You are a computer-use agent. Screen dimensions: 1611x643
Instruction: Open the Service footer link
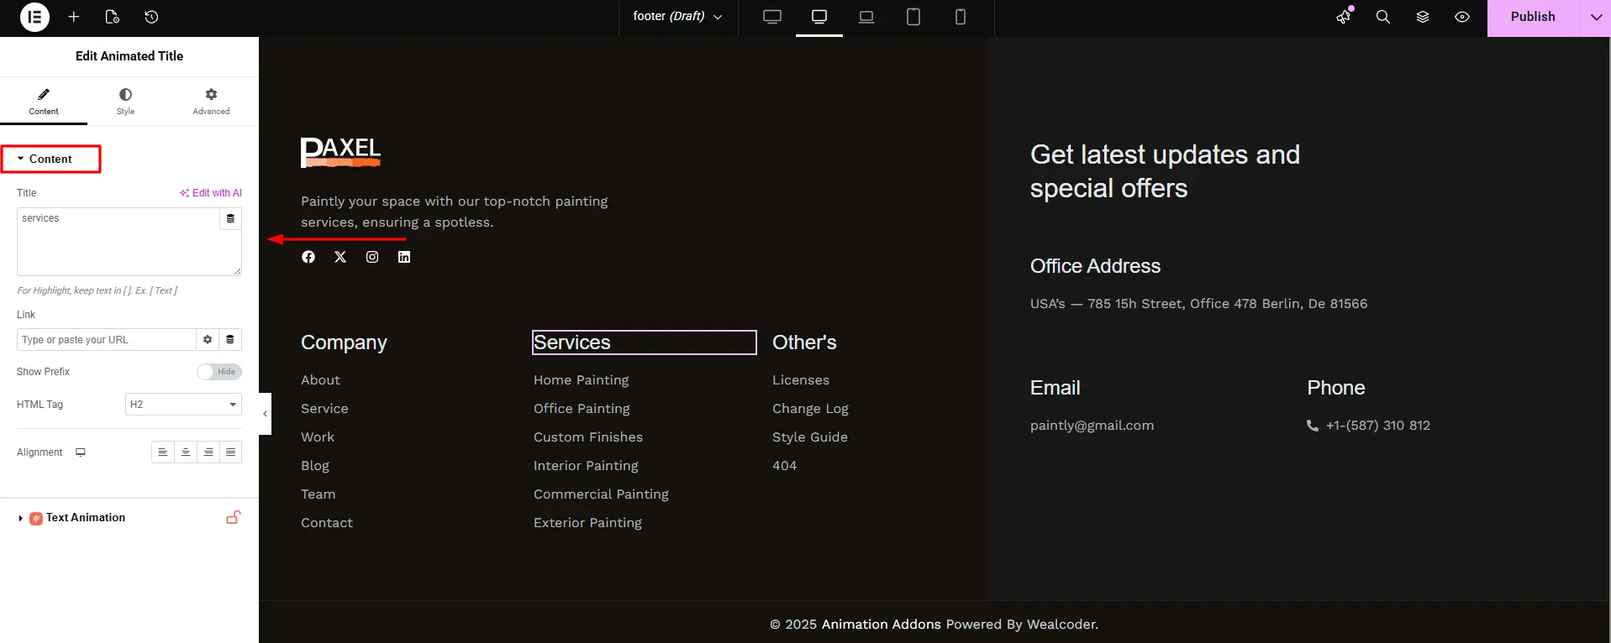(x=324, y=409)
